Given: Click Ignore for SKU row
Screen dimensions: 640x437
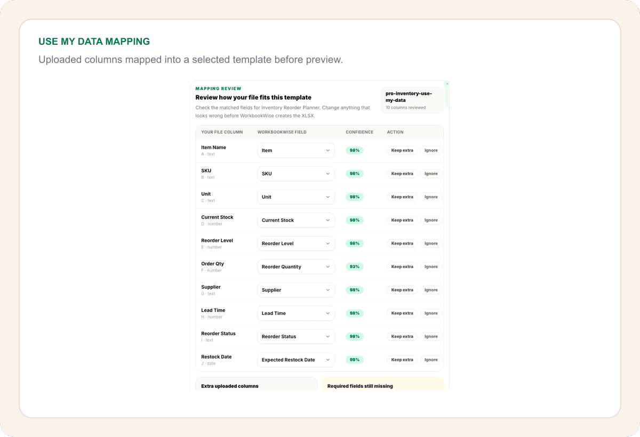Looking at the screenshot, I should (431, 174).
